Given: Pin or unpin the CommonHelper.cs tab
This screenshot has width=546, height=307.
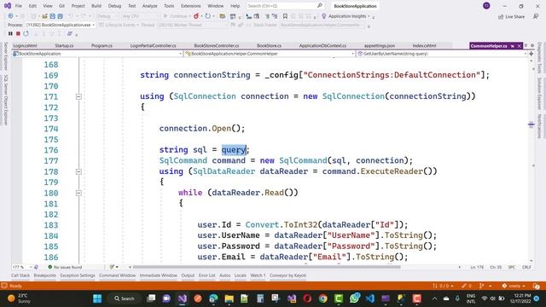Looking at the screenshot, I should (513, 46).
